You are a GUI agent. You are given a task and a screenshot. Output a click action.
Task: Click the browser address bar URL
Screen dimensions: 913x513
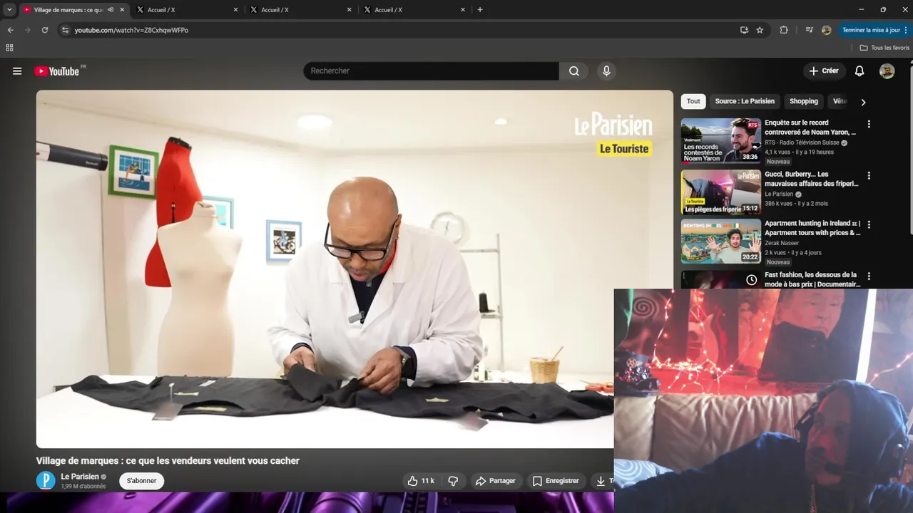pos(131,30)
